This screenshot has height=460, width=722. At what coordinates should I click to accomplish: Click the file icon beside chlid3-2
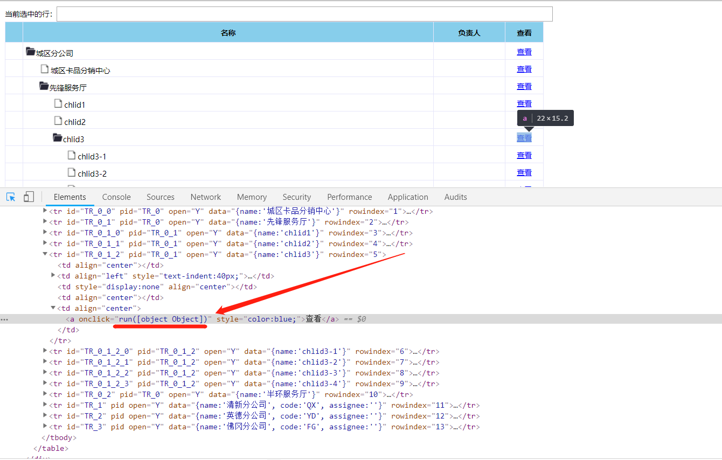pos(72,172)
